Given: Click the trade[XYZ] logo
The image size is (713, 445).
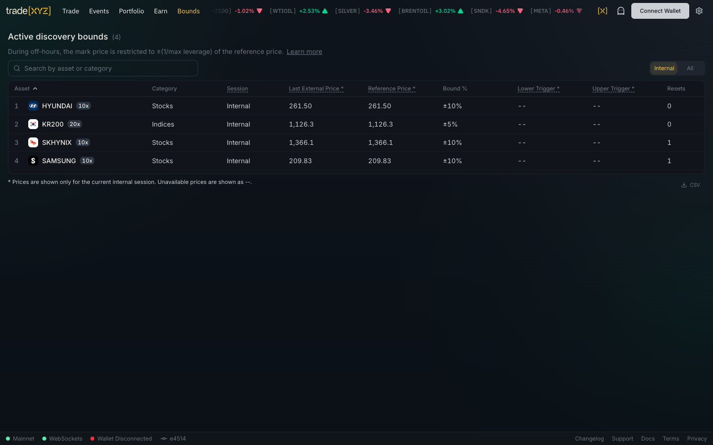Looking at the screenshot, I should (28, 11).
